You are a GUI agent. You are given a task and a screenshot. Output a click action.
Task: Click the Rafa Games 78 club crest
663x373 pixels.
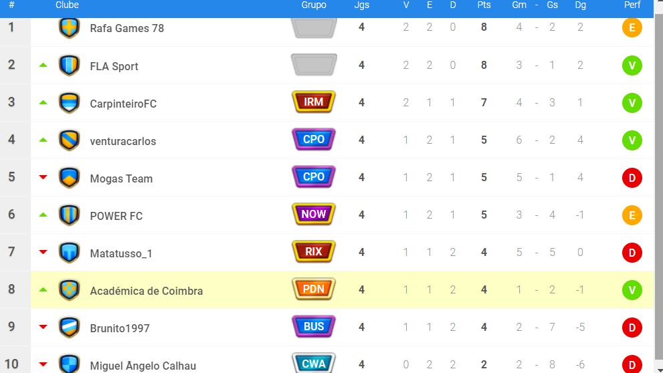[70, 28]
